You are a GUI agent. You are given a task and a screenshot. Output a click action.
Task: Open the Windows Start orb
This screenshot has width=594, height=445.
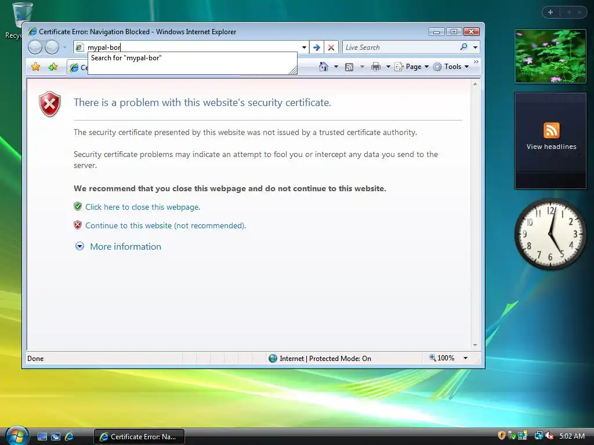17,436
